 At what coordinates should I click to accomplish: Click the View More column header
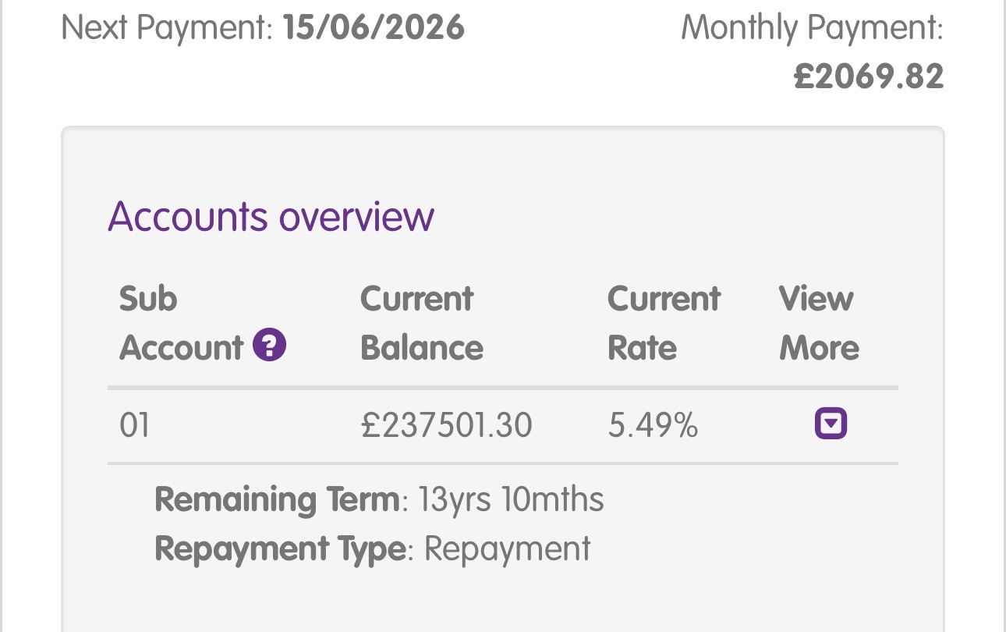point(819,323)
